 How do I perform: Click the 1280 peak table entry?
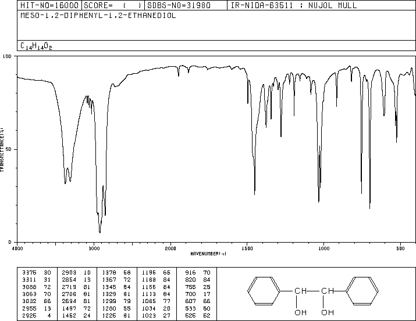pos(116,309)
